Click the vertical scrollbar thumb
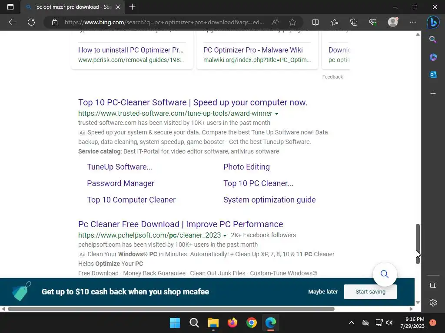Viewport: 445px width, 333px height. click(418, 244)
